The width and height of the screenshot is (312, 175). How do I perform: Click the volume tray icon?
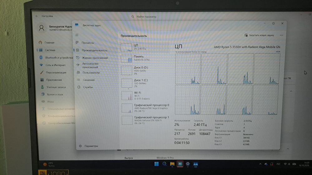[x=289, y=164]
